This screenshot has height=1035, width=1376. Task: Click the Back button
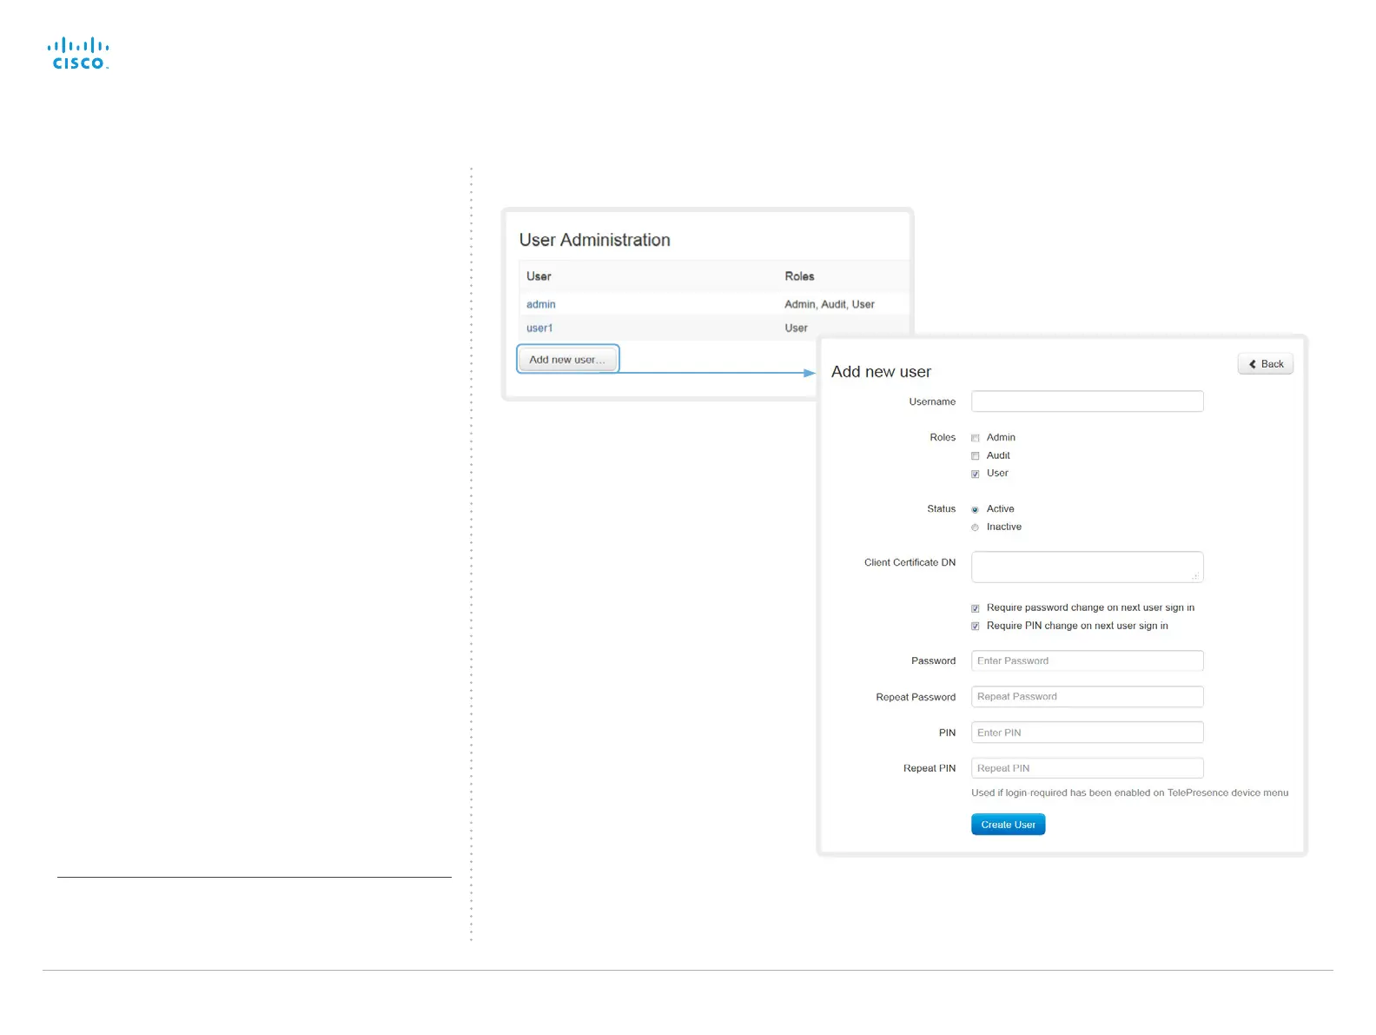coord(1266,364)
